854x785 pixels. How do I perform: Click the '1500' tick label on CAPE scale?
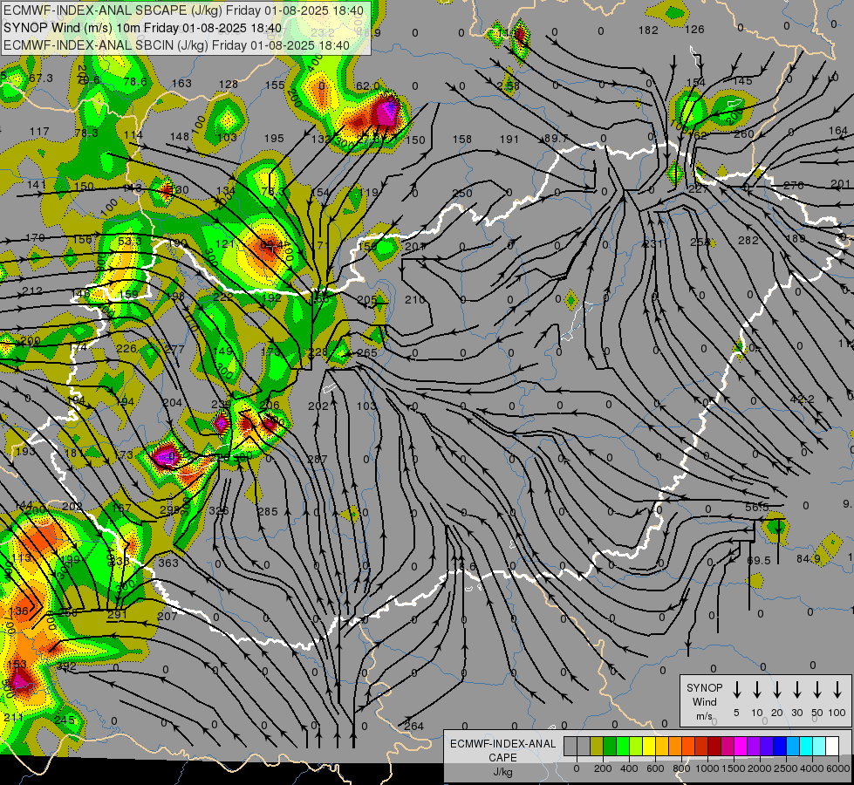733,768
